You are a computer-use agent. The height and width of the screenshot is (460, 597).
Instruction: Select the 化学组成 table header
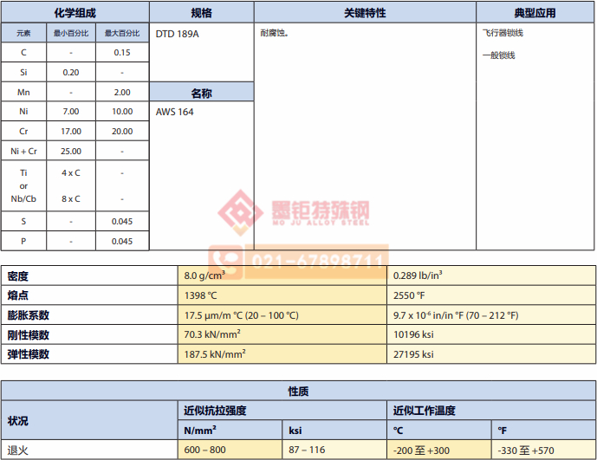[x=75, y=13]
